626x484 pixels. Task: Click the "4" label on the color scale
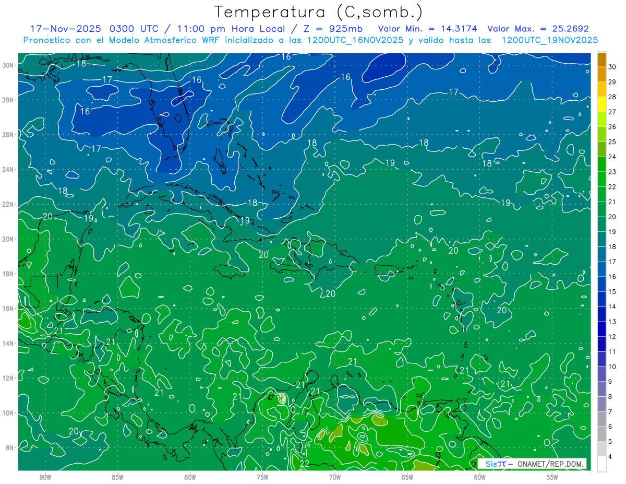[611, 457]
